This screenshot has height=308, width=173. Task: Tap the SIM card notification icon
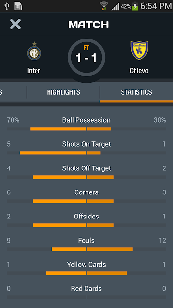pos(18,6)
